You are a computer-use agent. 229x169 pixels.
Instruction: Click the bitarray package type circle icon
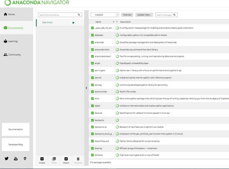[117, 148]
